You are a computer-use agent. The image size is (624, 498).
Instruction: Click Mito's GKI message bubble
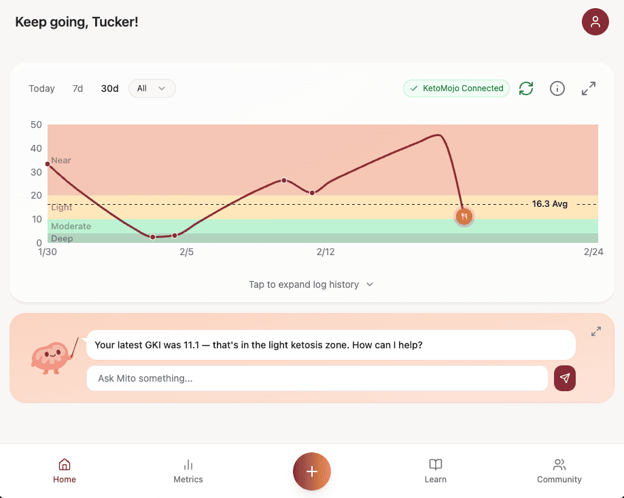click(x=331, y=345)
